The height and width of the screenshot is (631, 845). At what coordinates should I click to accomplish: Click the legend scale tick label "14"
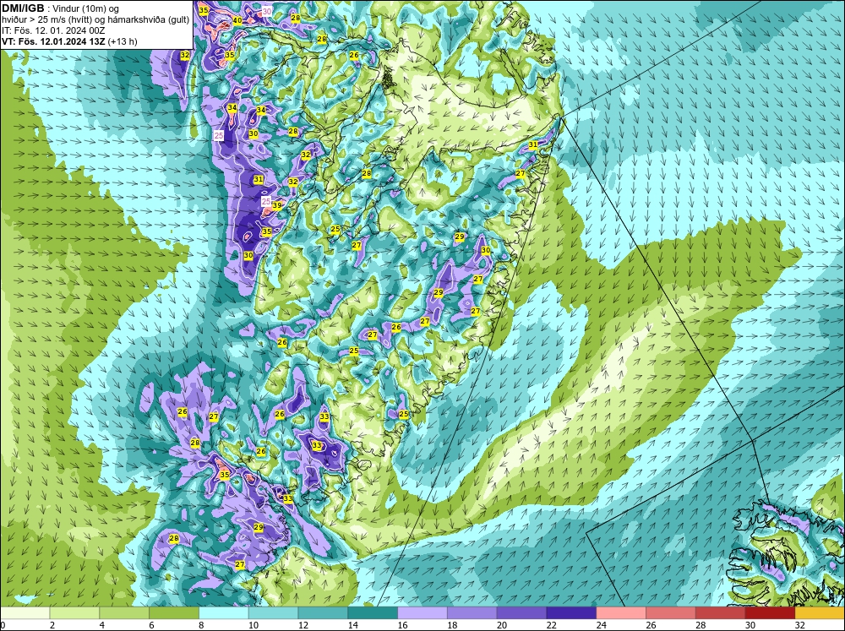(x=353, y=625)
